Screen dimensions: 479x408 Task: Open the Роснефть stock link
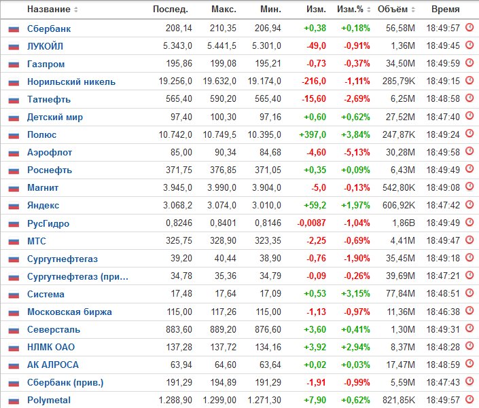(50, 170)
